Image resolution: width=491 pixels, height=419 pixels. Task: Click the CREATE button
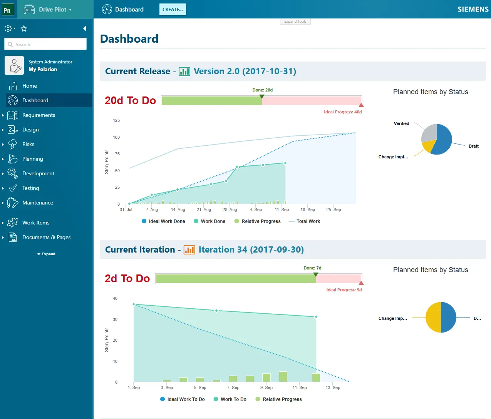(x=173, y=9)
